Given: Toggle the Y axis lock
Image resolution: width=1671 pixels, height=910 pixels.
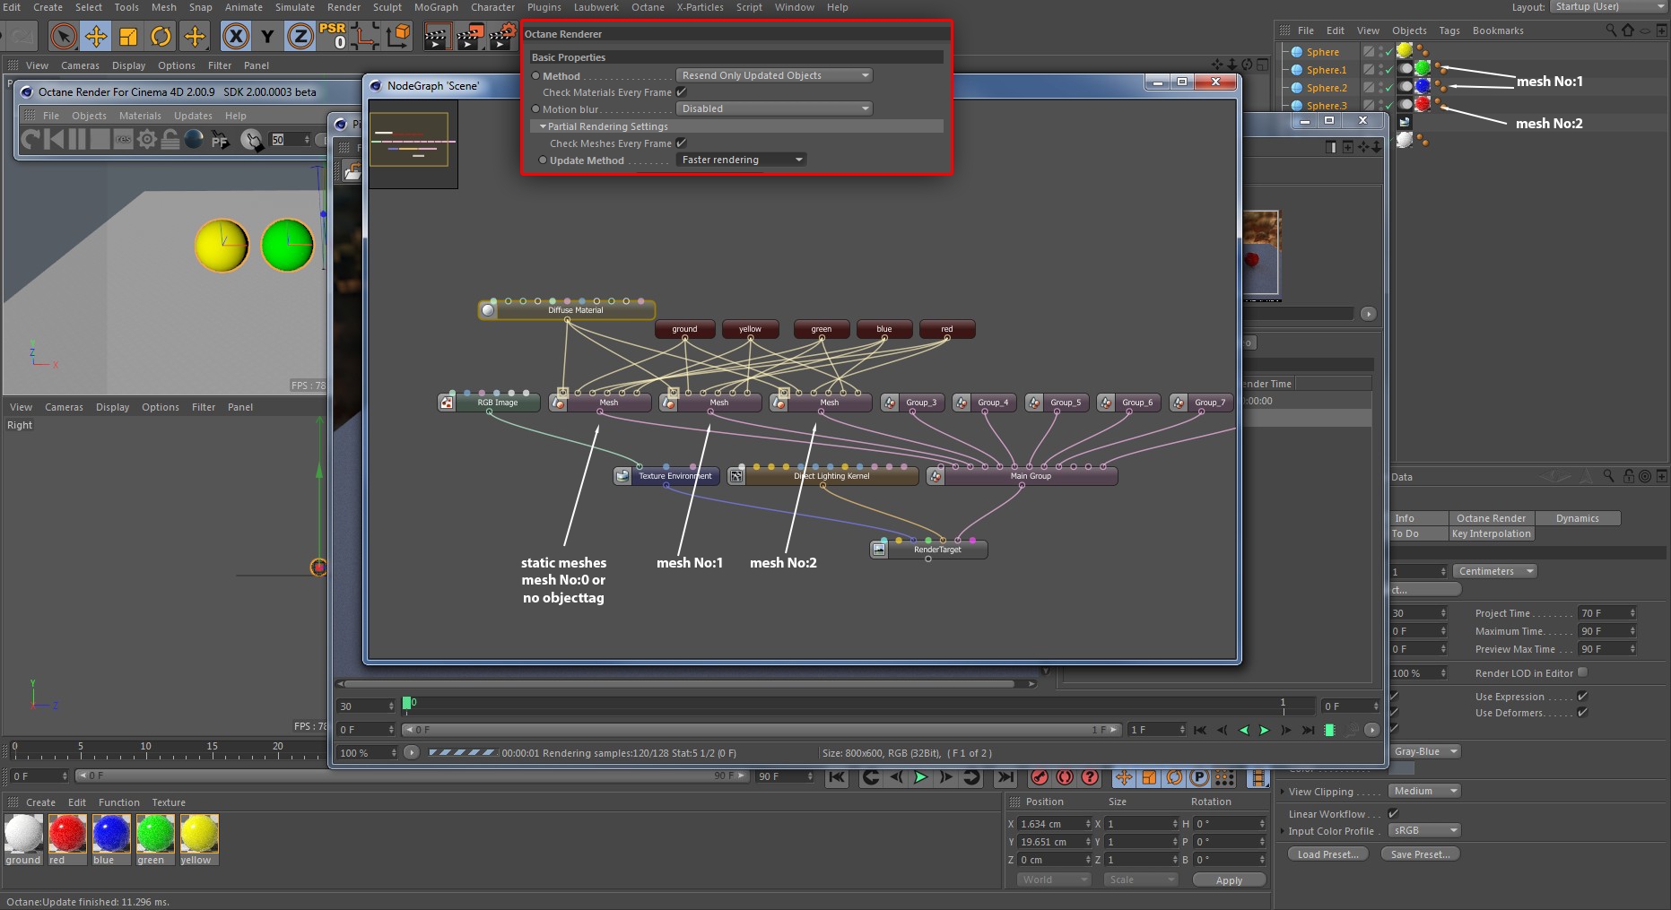Looking at the screenshot, I should (x=267, y=37).
